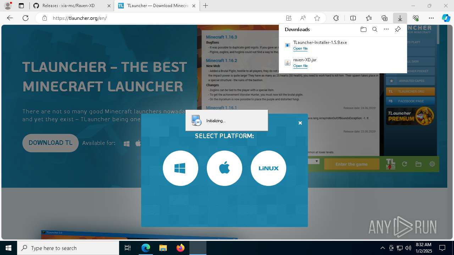Viewport: 454px width, 255px height.
Task: Open the downloads folder icon
Action: pos(363,29)
